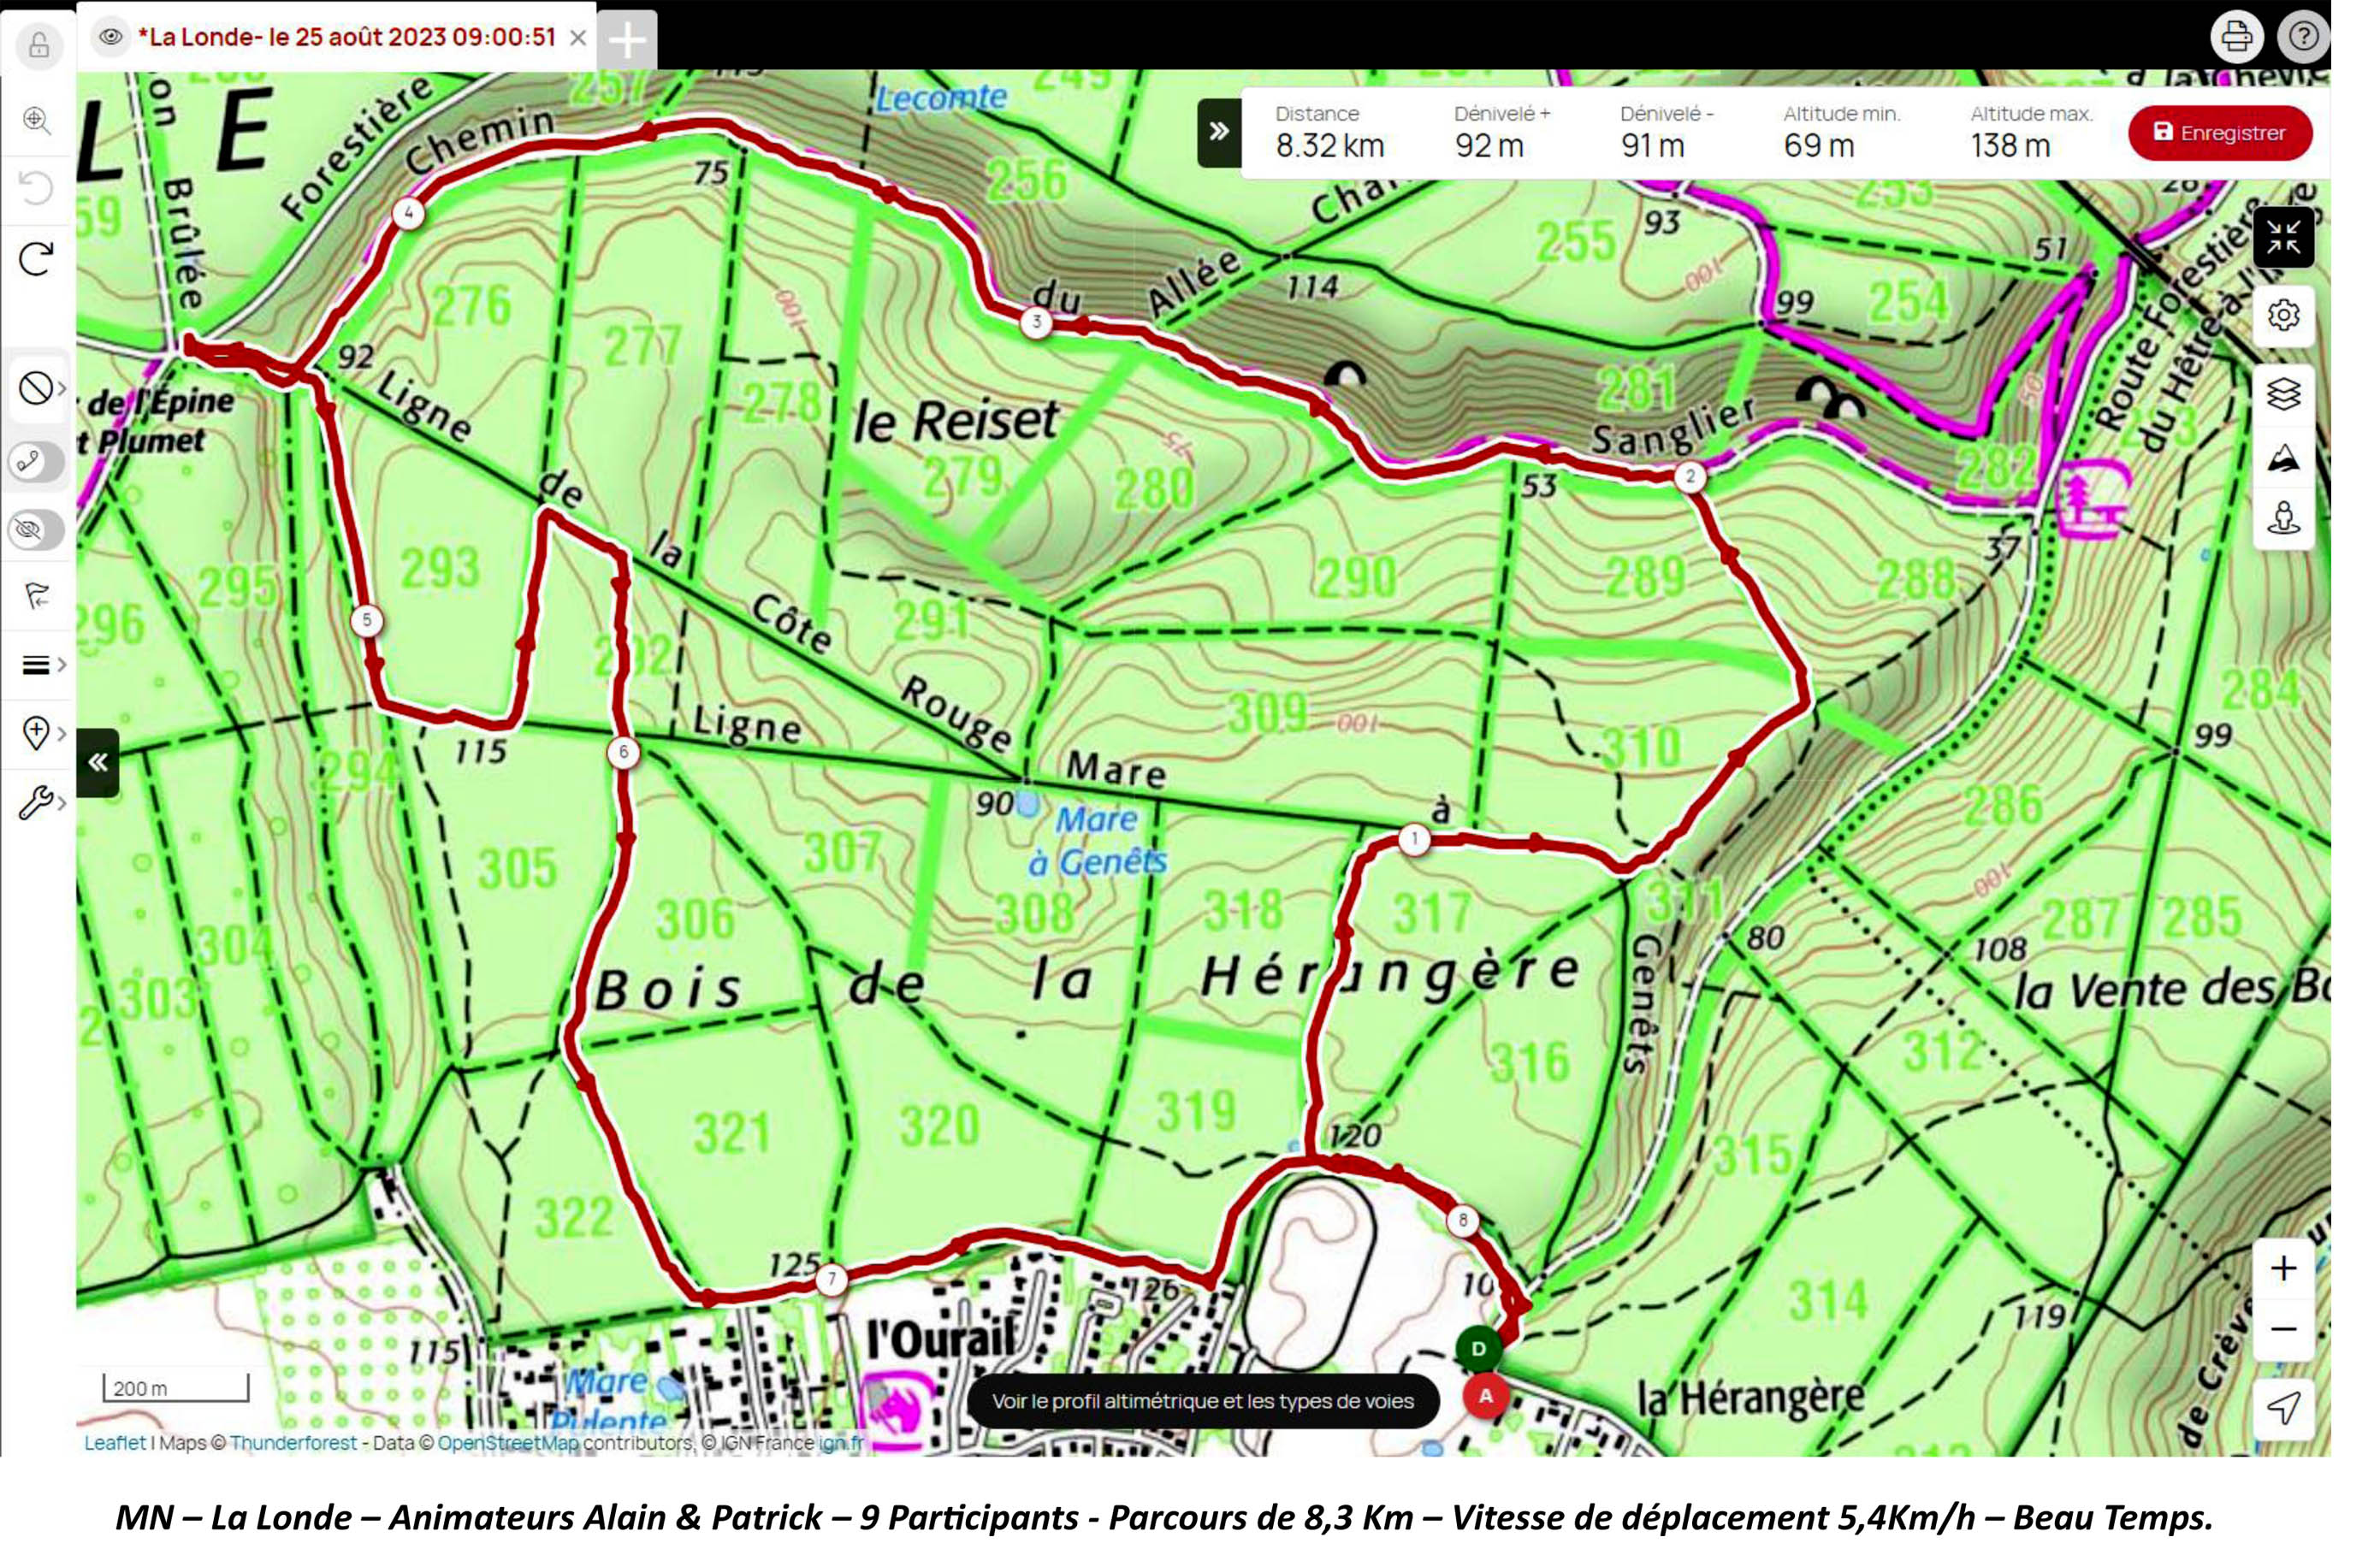
Task: Open a new track tab with plus
Action: (x=627, y=40)
